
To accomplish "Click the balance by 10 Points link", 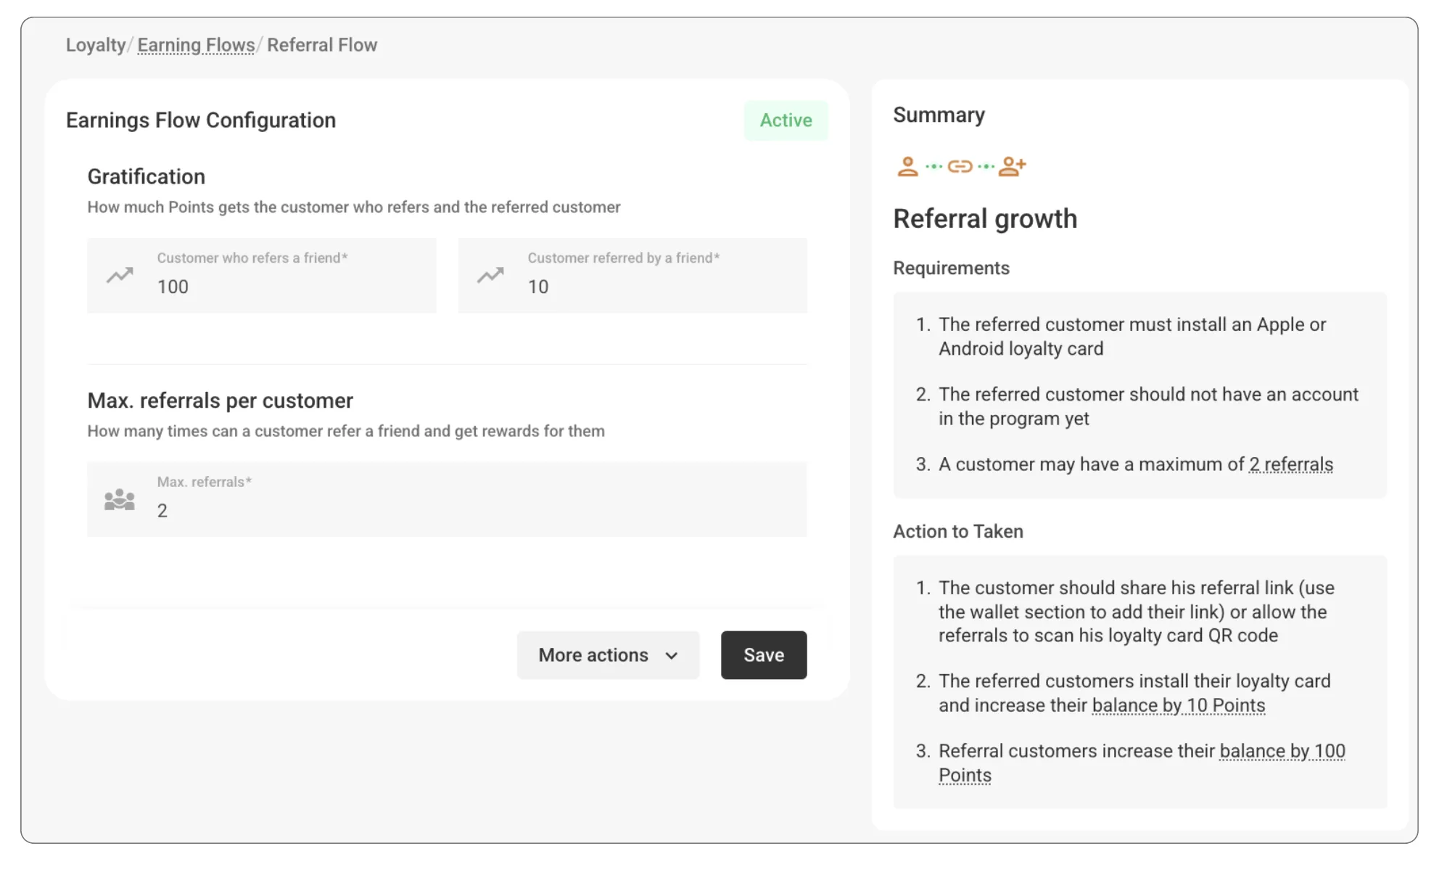I will click(x=1178, y=705).
